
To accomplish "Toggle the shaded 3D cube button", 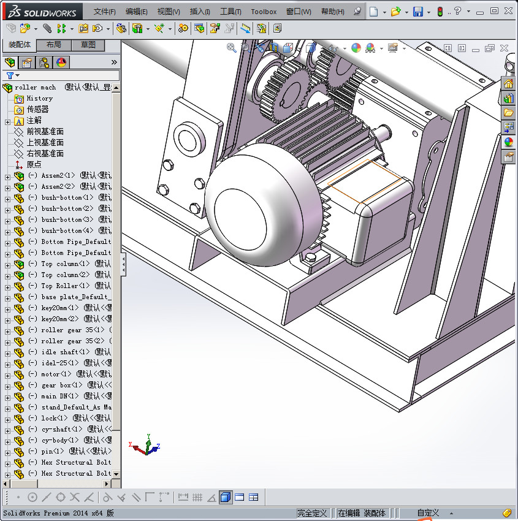I will coord(226,498).
